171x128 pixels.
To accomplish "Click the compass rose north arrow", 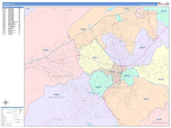I will [6, 102].
